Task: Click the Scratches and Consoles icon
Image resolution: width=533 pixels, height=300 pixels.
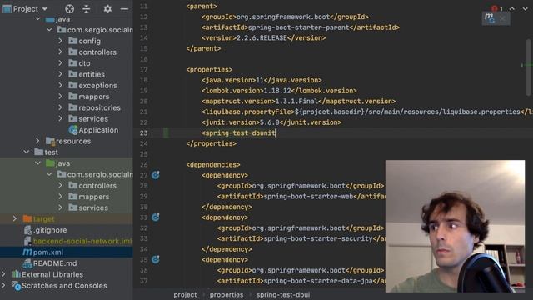Action: (16, 286)
